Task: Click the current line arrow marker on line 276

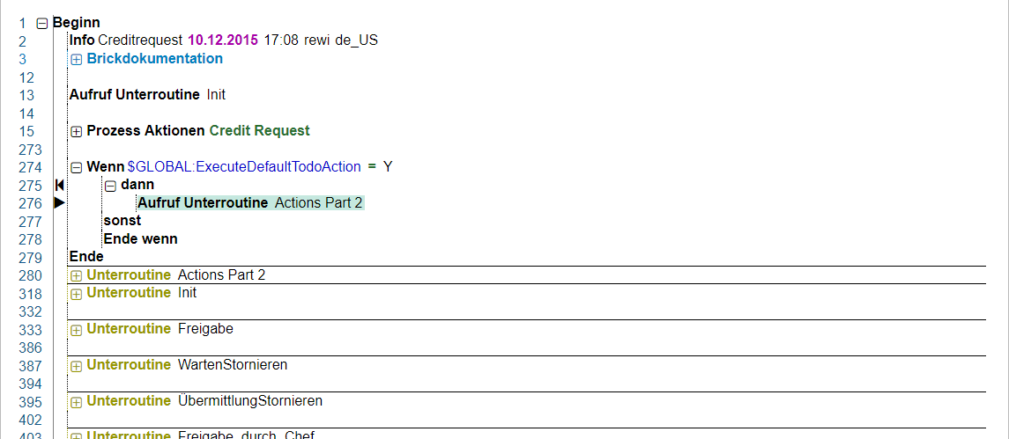Action: 59,203
